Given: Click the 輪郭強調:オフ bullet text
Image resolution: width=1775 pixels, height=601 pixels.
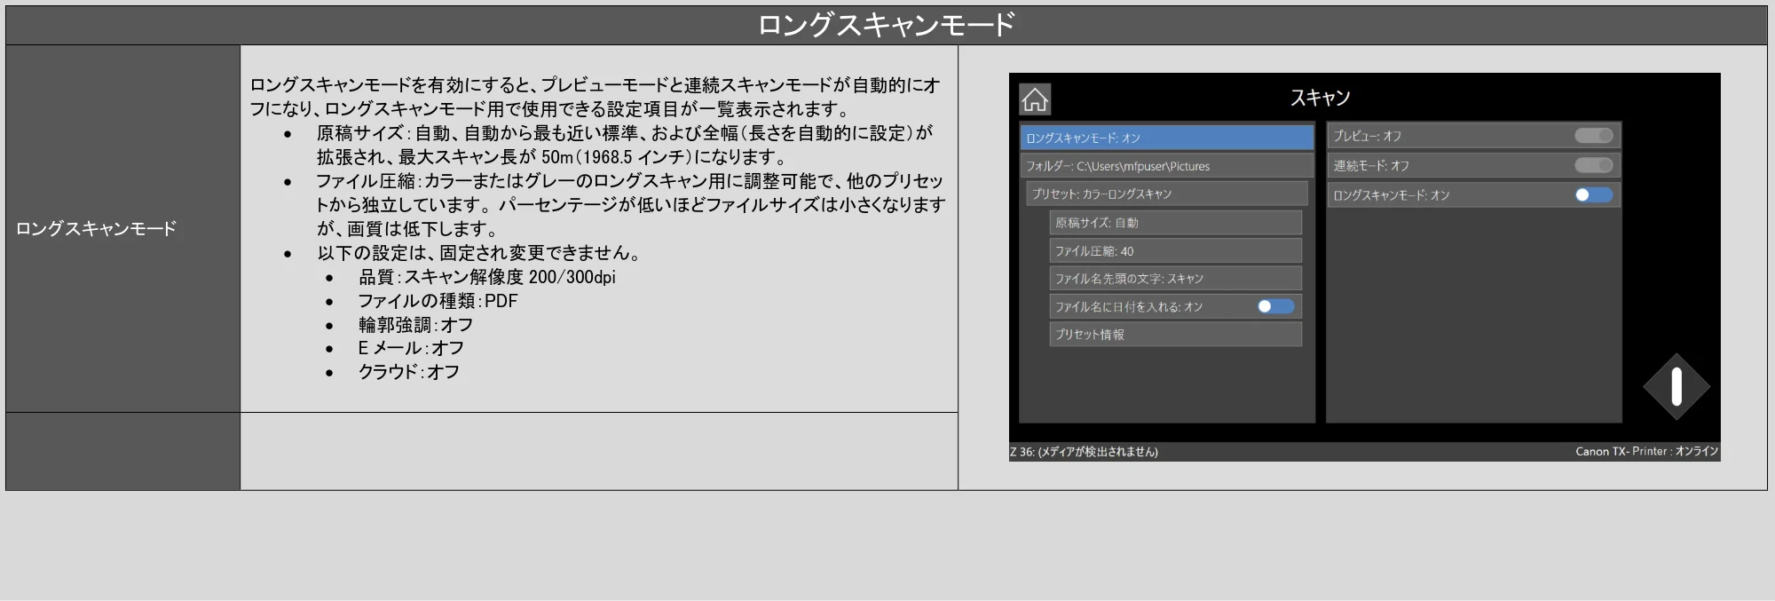Looking at the screenshot, I should [415, 325].
